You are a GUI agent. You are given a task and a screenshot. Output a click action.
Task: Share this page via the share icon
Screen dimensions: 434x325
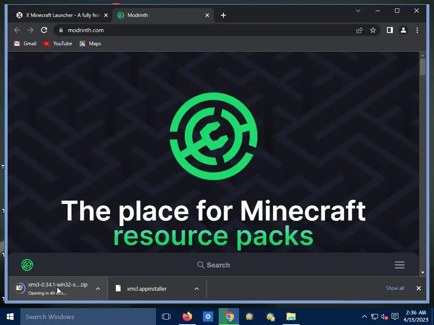[x=359, y=30]
